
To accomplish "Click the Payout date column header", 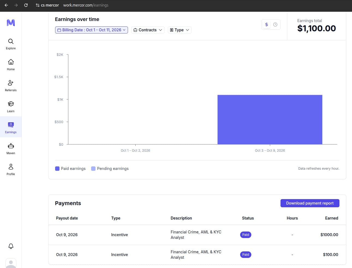I will click(67, 218).
